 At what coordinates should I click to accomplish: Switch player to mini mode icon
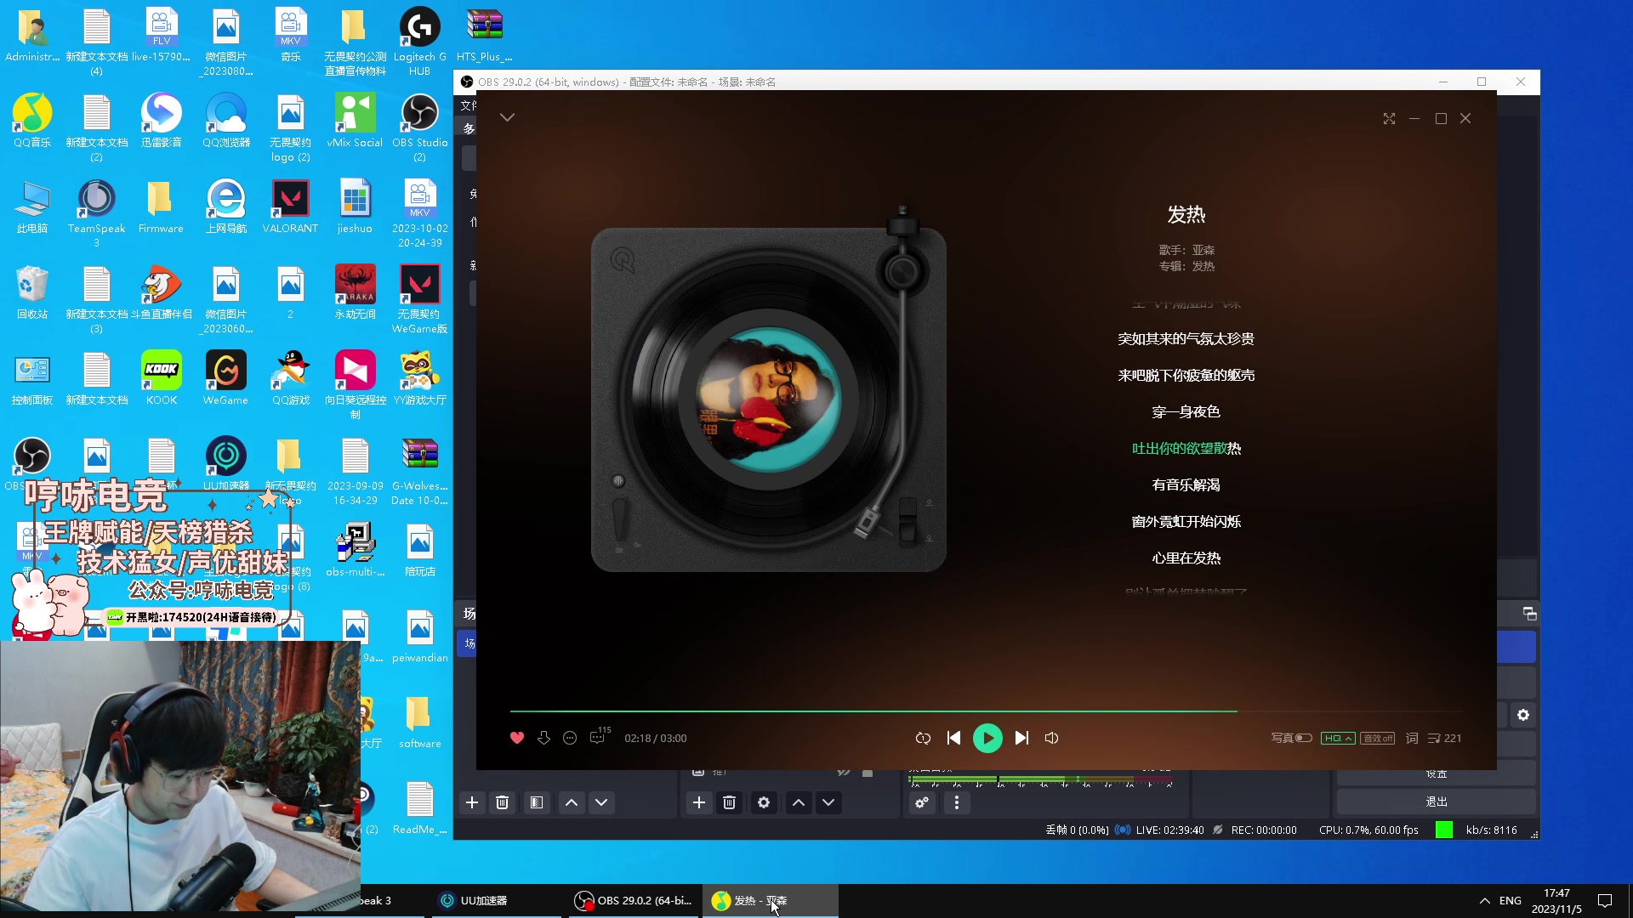tap(1389, 118)
